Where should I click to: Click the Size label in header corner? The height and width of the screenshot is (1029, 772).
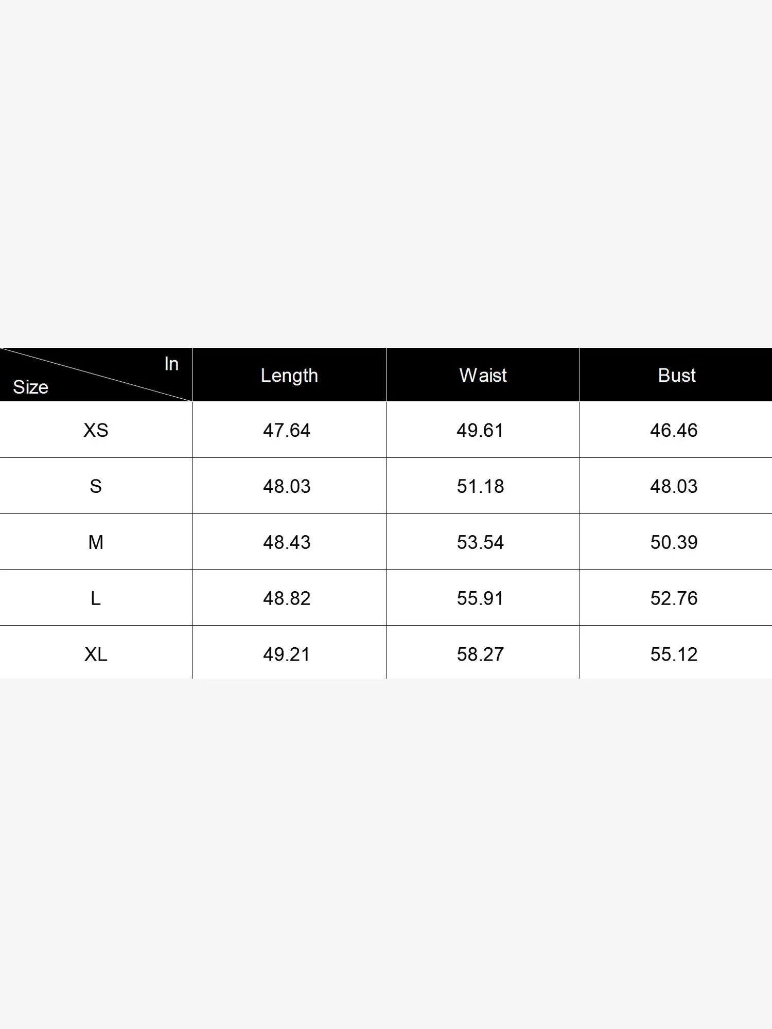pos(30,387)
